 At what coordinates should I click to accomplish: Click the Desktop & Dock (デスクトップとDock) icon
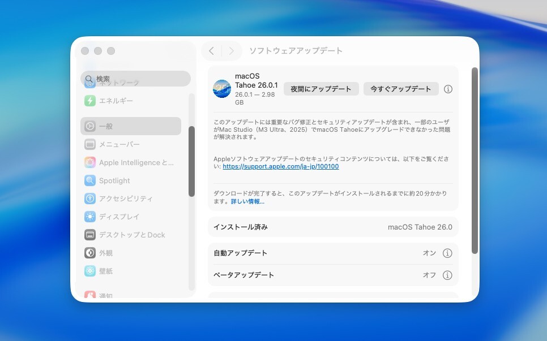click(x=90, y=235)
